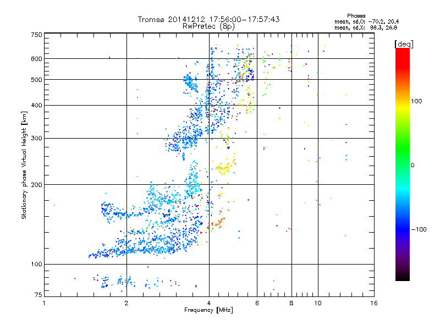Click the rainbow phase colorbar

pos(403,164)
